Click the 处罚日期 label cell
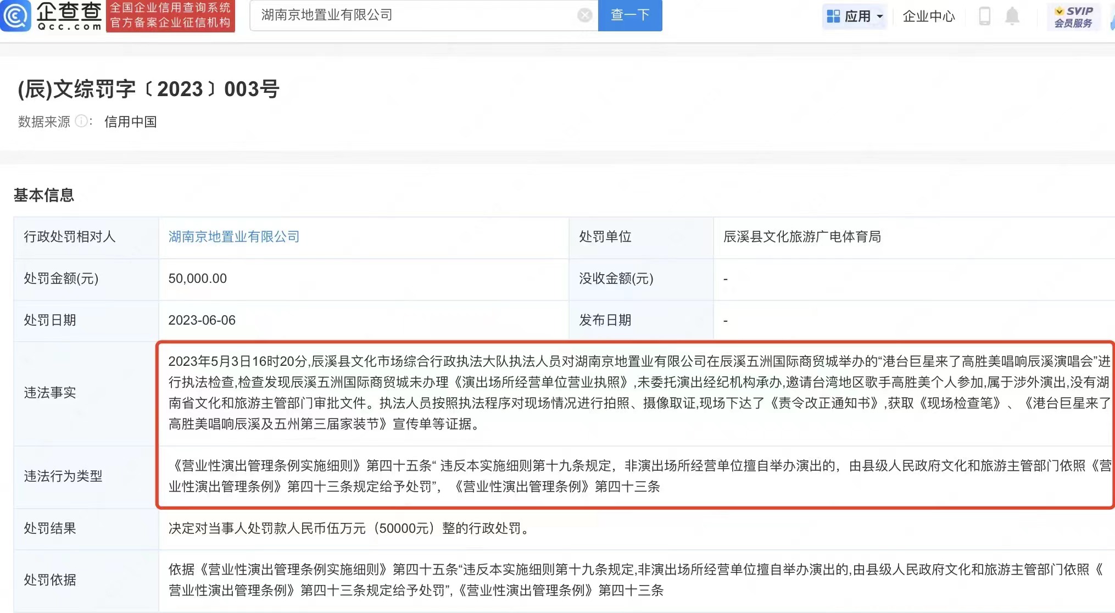1115x613 pixels. pyautogui.click(x=86, y=321)
